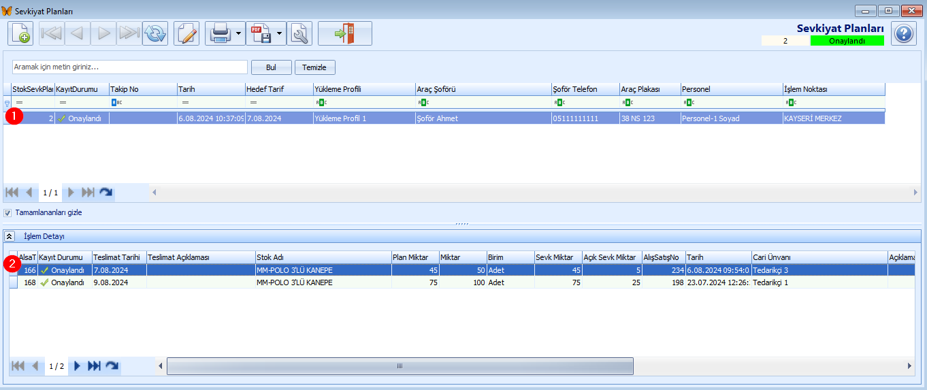Sort by Araç Şoförü column header
Viewport: 927px width, 390px height.
coord(483,89)
